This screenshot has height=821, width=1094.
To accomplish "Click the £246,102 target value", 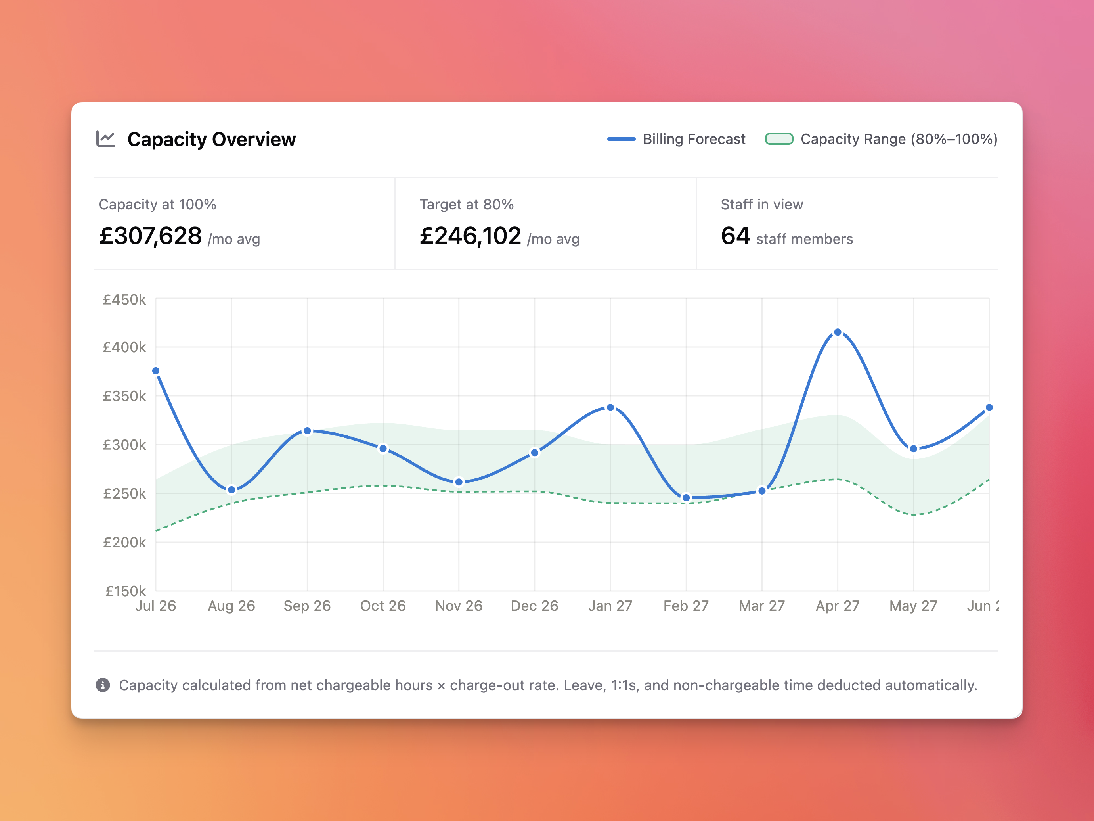I will pos(470,236).
